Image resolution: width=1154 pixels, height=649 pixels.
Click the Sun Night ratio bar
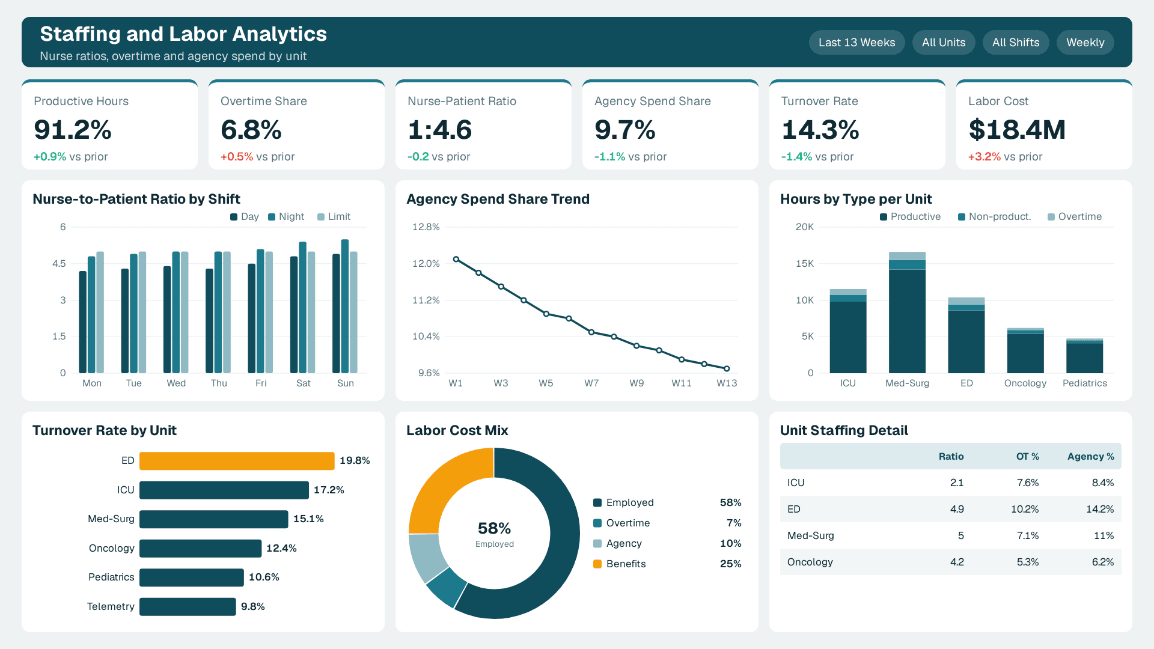(x=345, y=306)
